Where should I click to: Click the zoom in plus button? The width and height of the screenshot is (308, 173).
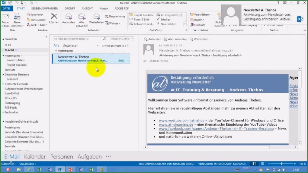click(x=295, y=164)
